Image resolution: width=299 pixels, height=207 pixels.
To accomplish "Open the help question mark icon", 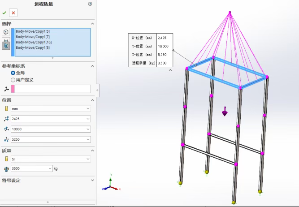I will [90, 4].
